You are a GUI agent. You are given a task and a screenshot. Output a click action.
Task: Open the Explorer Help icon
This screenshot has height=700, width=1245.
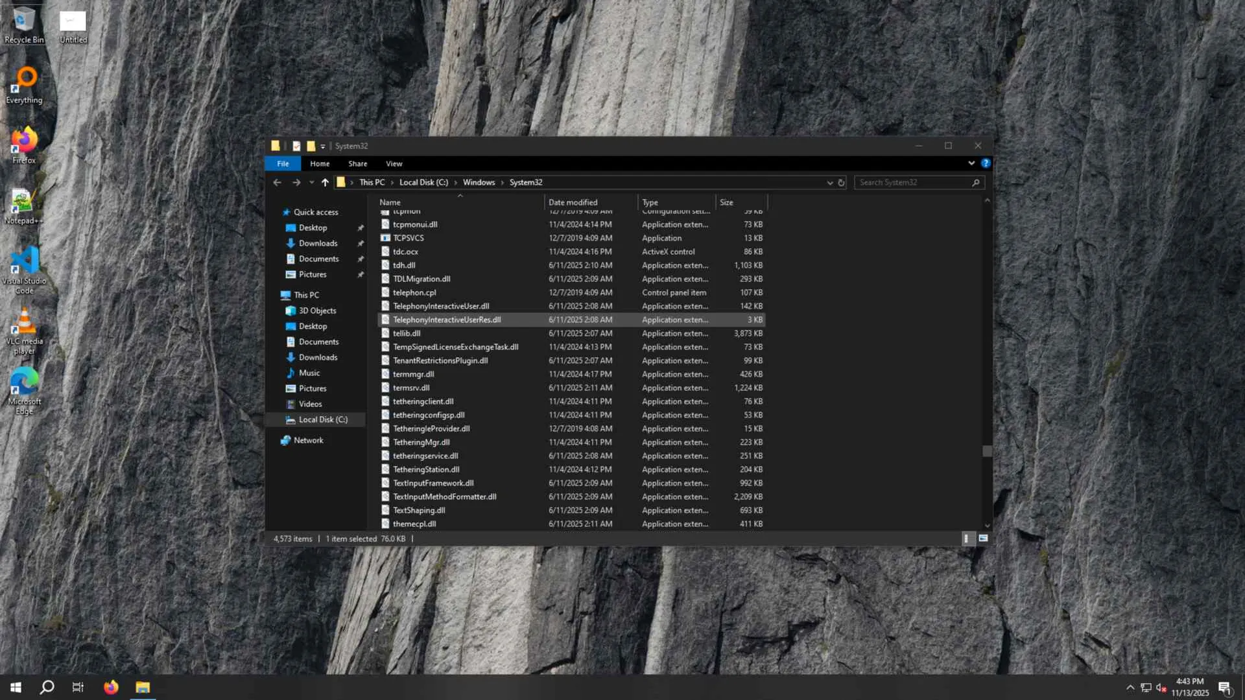point(985,163)
